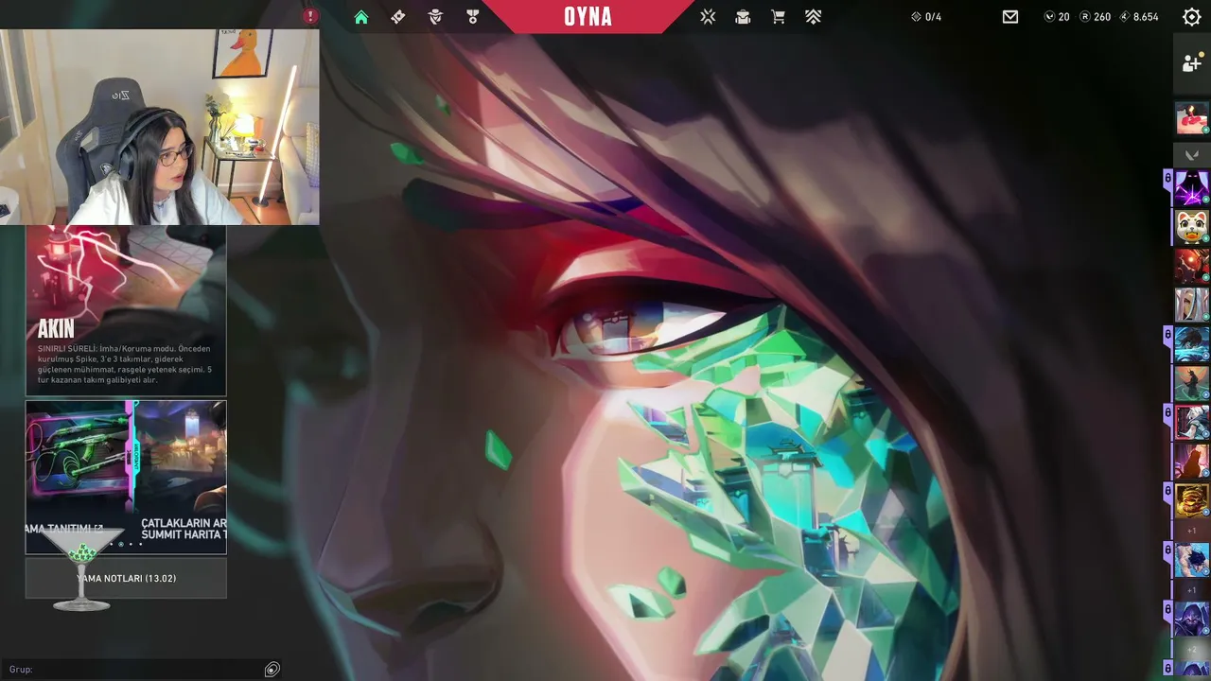Select the golden armor friend avatar

[1192, 500]
